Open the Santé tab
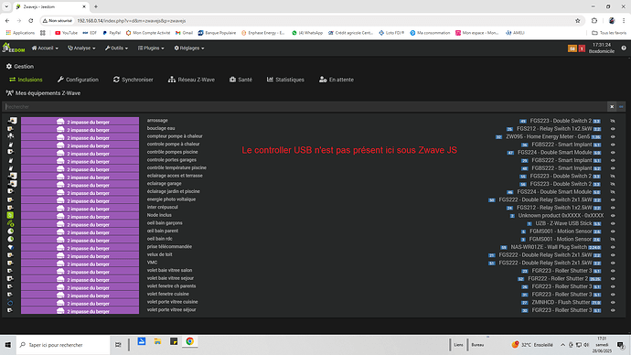The image size is (631, 355). click(x=241, y=80)
